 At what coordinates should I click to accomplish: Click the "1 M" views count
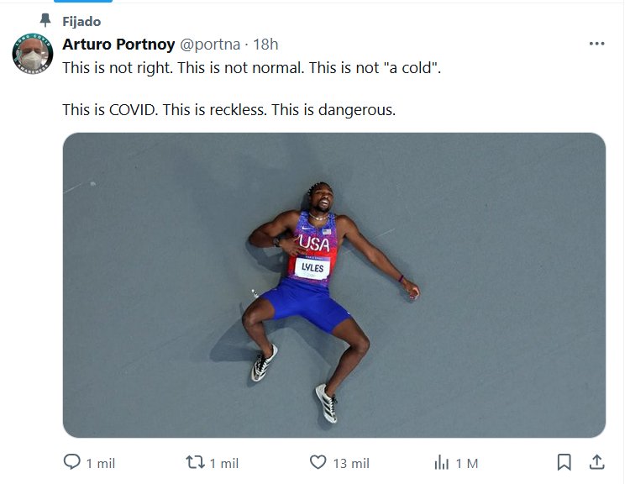click(466, 463)
